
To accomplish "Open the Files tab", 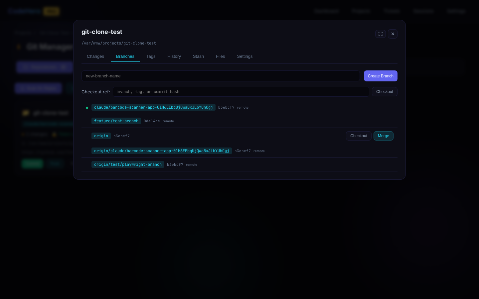I will click(x=220, y=56).
